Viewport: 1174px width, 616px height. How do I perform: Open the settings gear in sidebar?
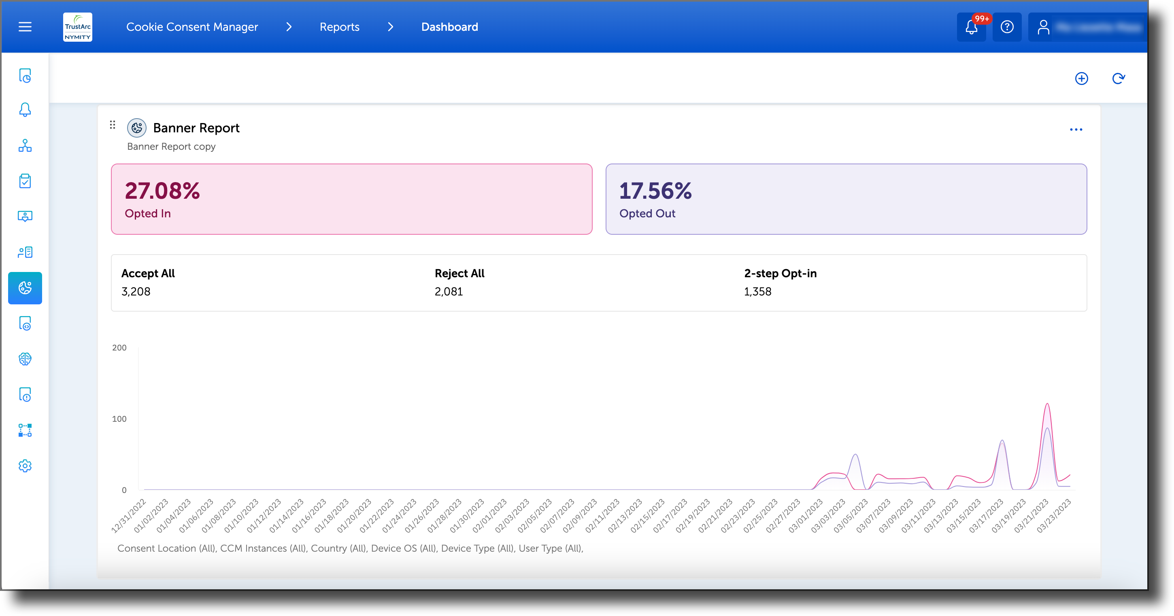click(x=25, y=466)
